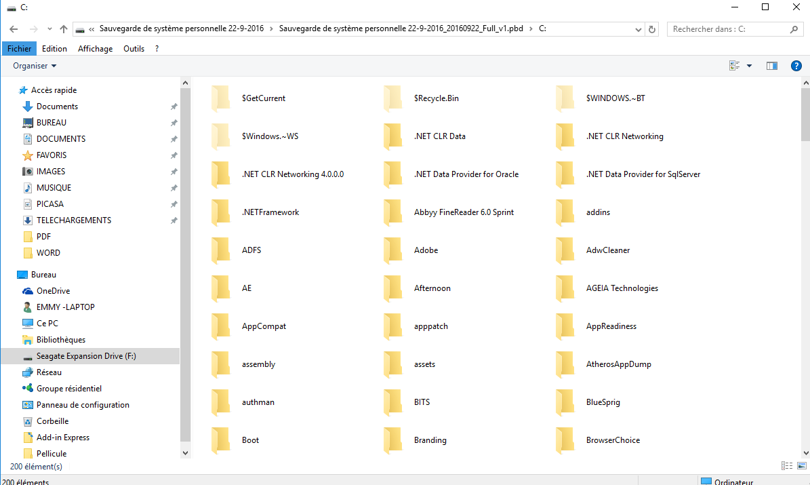Click the full backup .pbd breadcrumb
The image size is (810, 485).
(x=401, y=28)
